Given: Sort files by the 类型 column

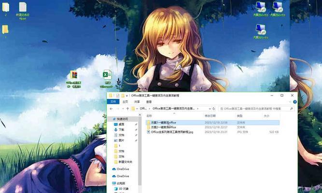Looking at the screenshot, I should pos(239,116).
